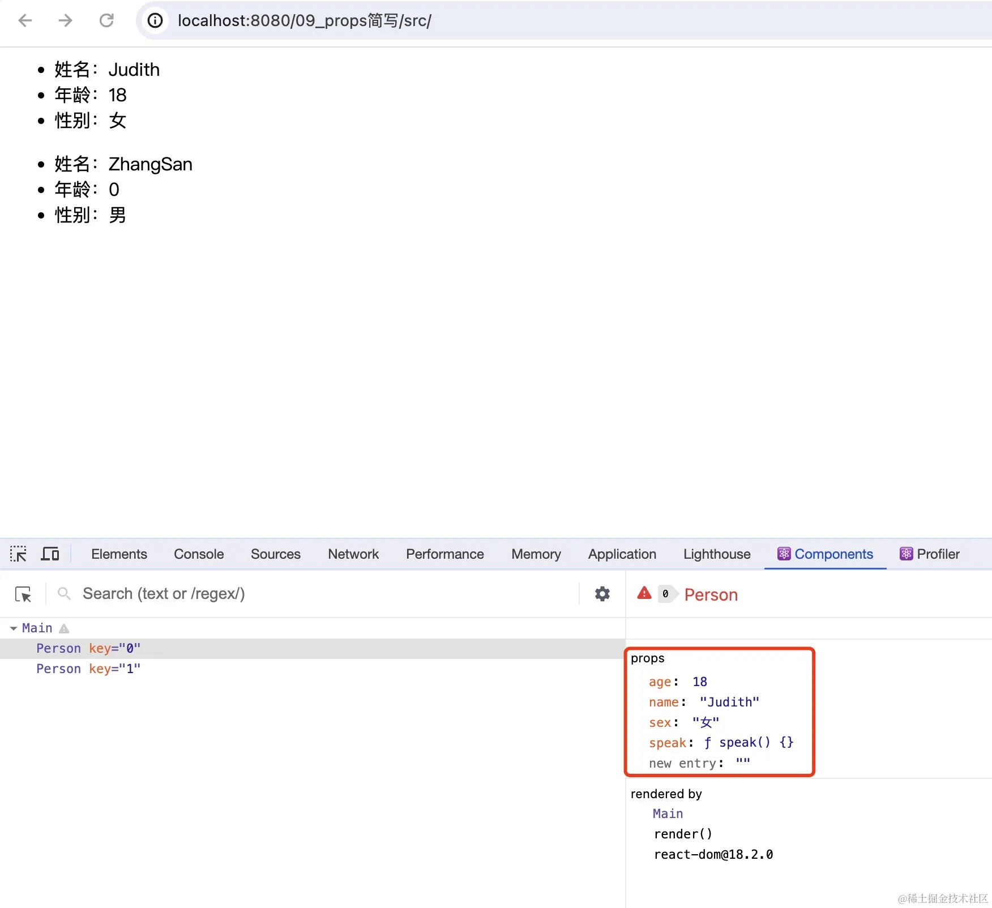Viewport: 992px width, 908px height.
Task: Go forward with the browser forward arrow
Action: pos(66,21)
